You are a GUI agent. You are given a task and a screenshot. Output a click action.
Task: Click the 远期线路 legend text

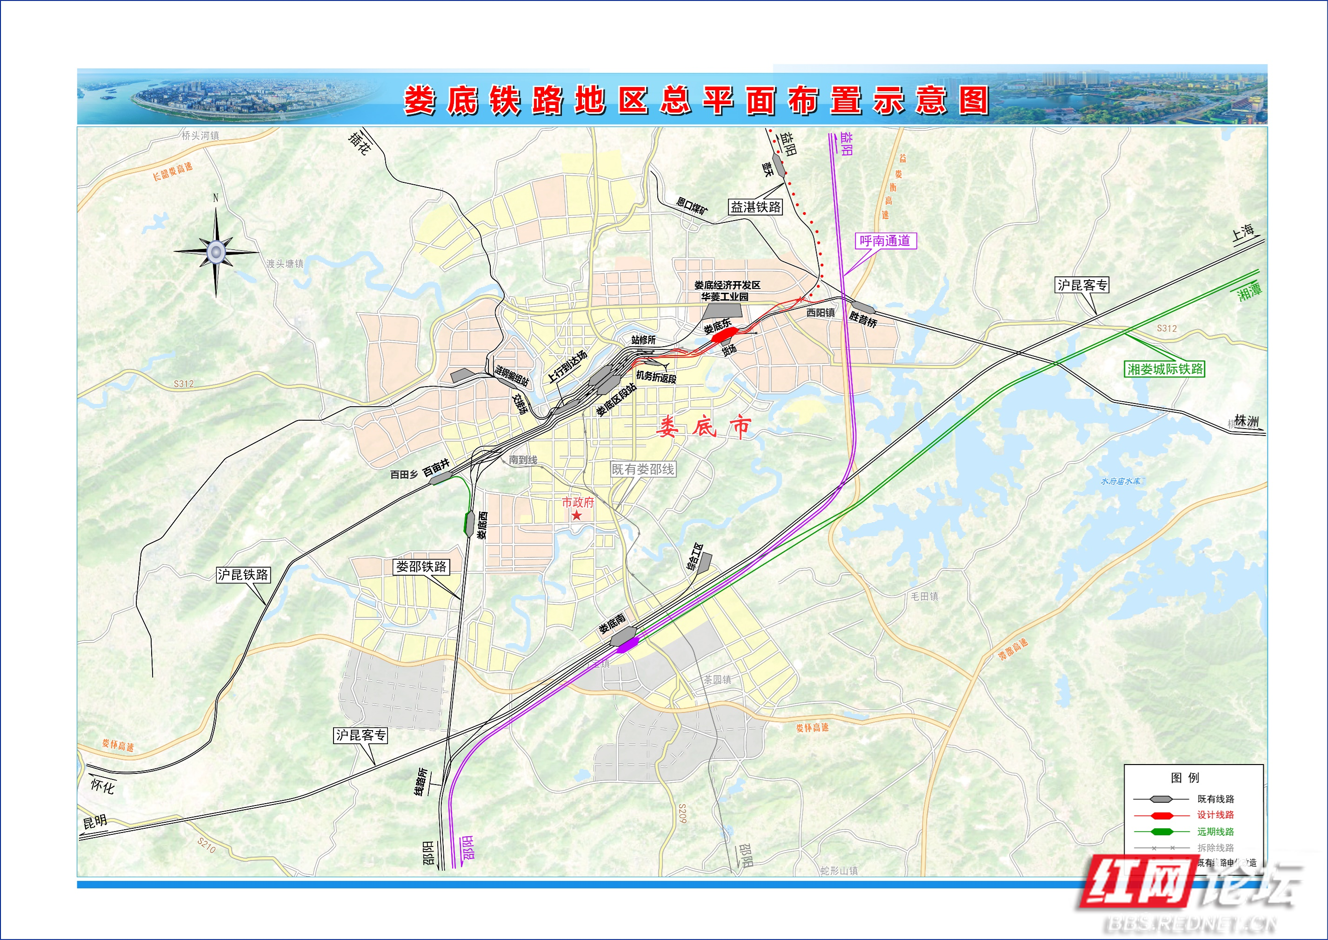(x=1216, y=832)
